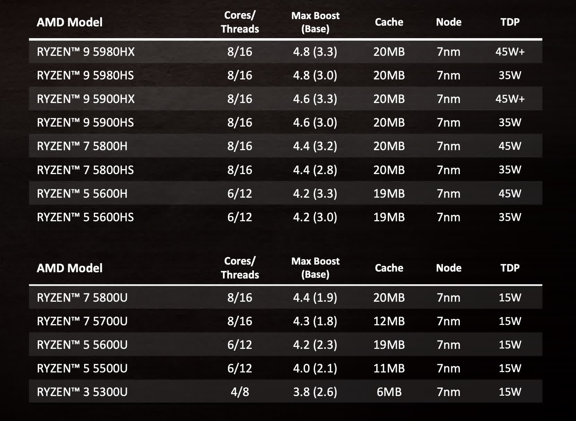Select the RYZEN 5 5600U row label
The height and width of the screenshot is (421, 576).
click(x=82, y=345)
